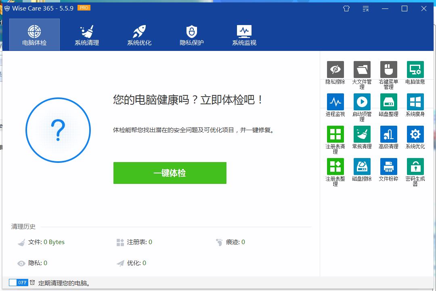Open the main menu in the title bar
The width and height of the screenshot is (436, 291).
[365, 8]
